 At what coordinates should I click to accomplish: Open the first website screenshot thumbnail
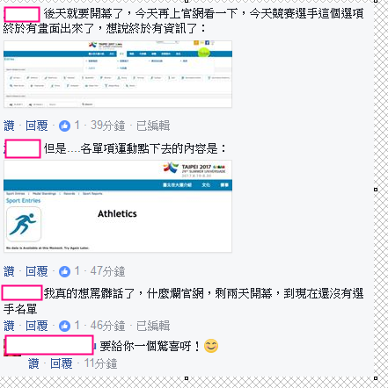118,75
